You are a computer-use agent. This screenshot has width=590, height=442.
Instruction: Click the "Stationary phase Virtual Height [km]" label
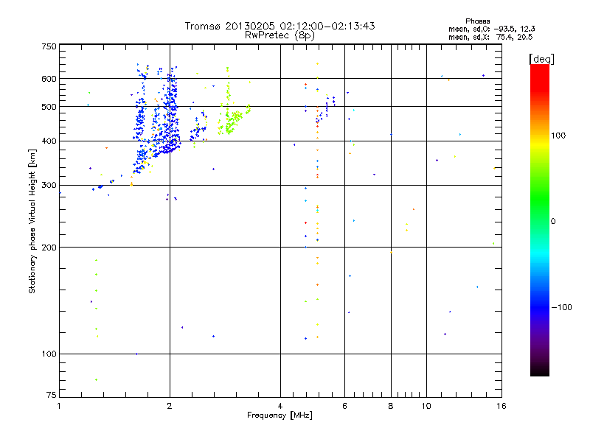(x=32, y=221)
